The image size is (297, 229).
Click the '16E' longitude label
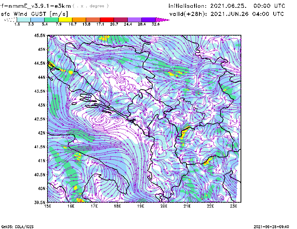click(71, 206)
